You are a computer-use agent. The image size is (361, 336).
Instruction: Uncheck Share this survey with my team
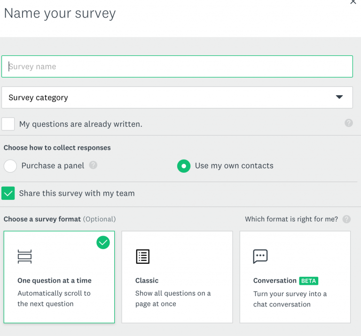pos(8,193)
